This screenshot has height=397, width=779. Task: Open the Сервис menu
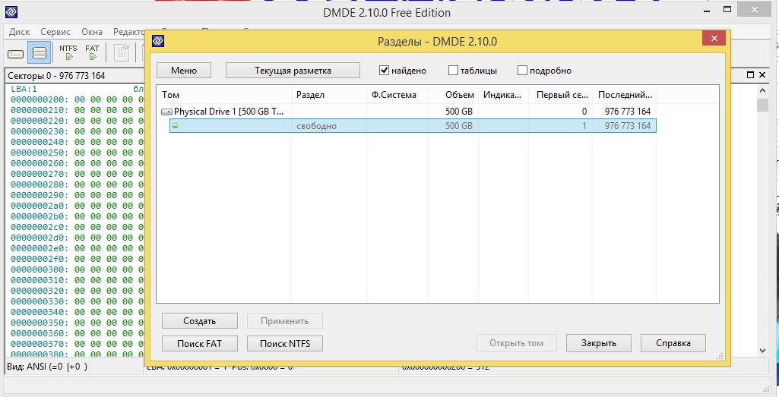click(x=55, y=32)
